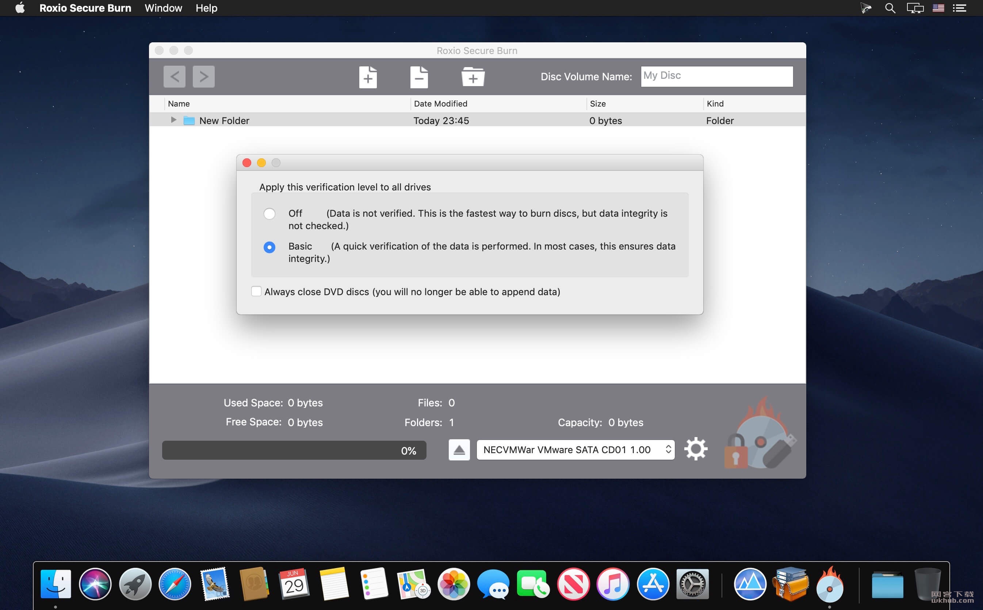
Task: Open the Help menu
Action: (x=206, y=8)
